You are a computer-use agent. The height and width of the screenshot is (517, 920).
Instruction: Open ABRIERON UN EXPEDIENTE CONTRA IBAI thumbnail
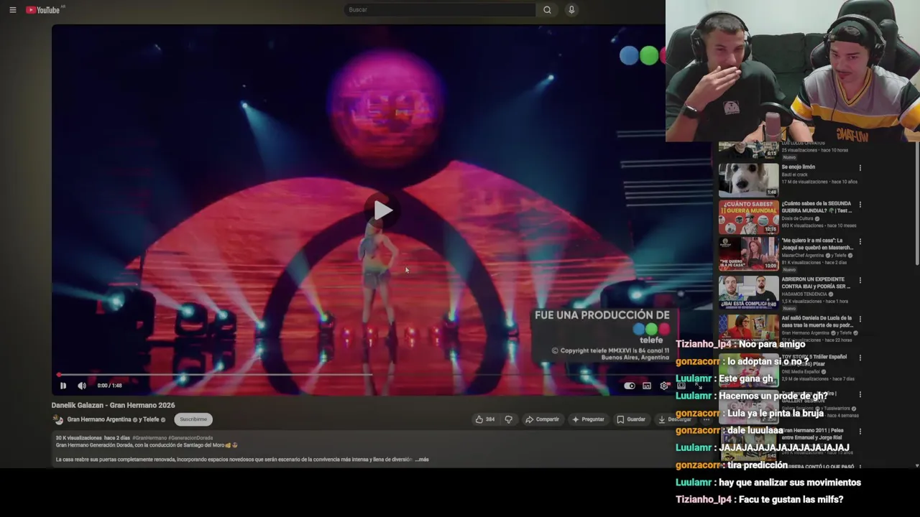[748, 292]
